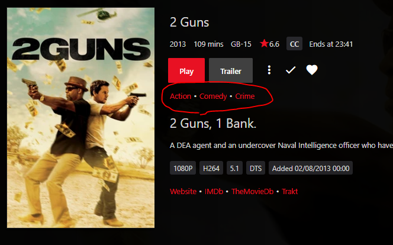Open the Comedy genre link
Screen dimensions: 393x245
point(213,96)
